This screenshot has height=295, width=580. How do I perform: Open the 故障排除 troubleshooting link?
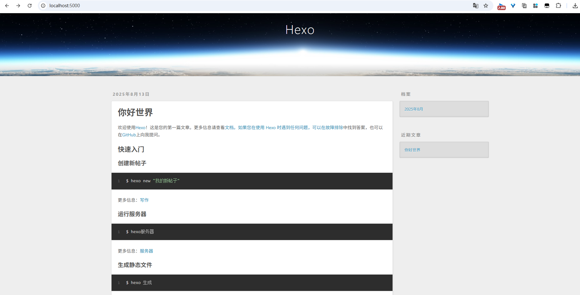(334, 128)
